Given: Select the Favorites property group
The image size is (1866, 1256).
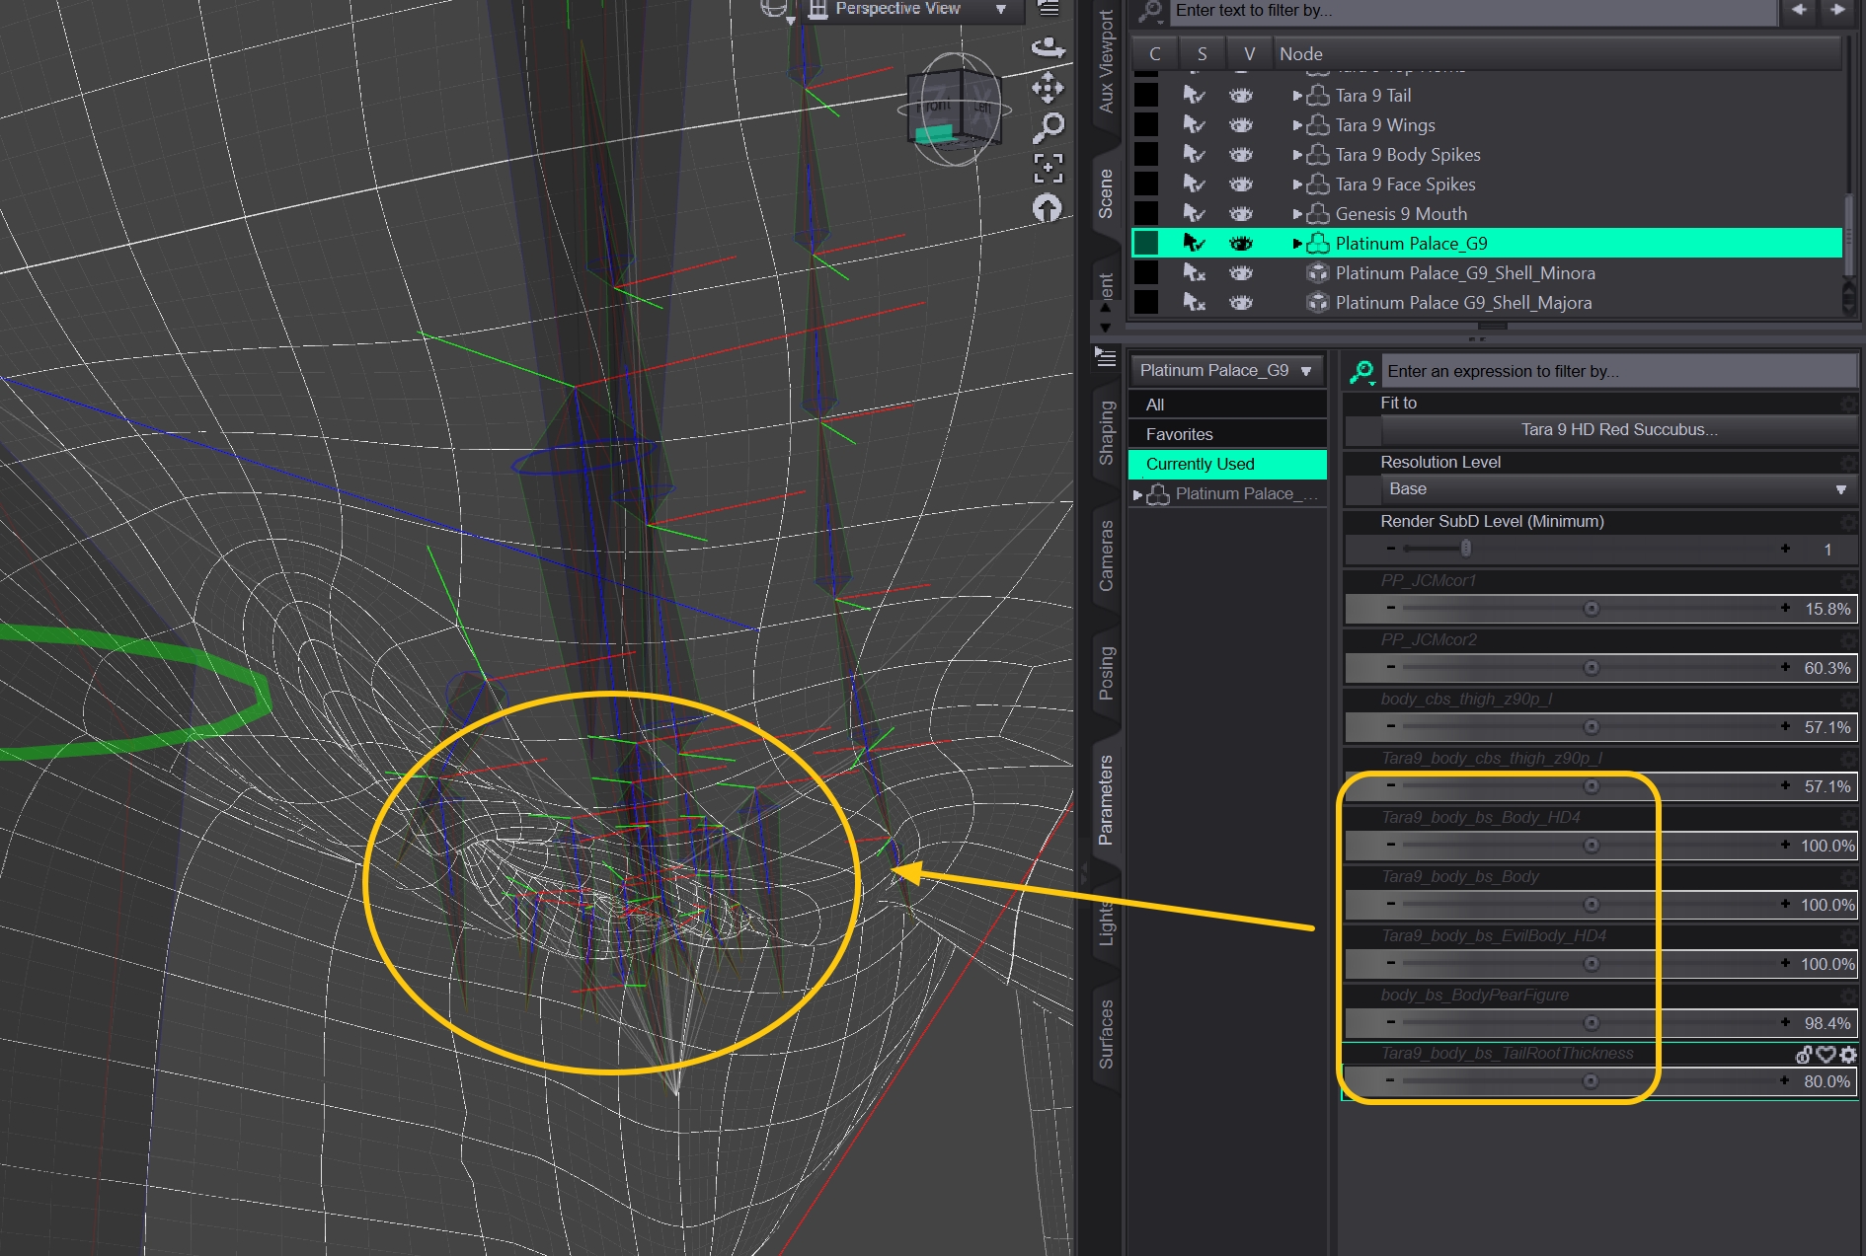Looking at the screenshot, I should tap(1227, 434).
